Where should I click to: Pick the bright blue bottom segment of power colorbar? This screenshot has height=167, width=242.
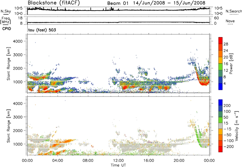coord(221,87)
